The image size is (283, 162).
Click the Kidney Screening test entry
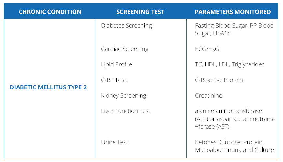point(124,96)
